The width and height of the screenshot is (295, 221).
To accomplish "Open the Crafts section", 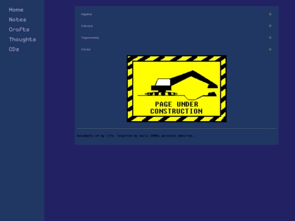I will point(19,29).
